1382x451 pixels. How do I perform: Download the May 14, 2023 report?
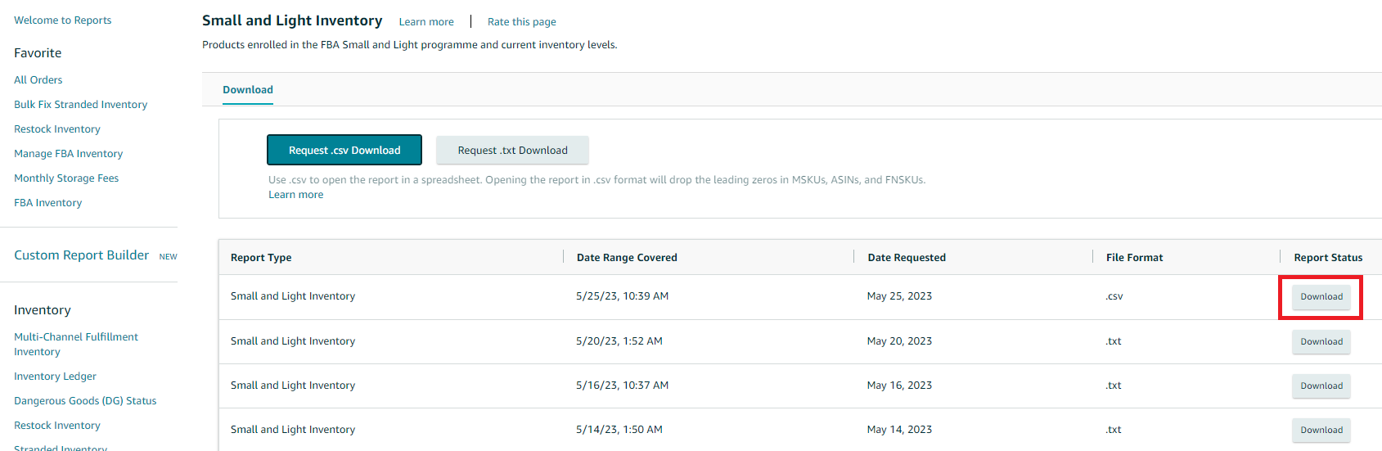point(1321,430)
